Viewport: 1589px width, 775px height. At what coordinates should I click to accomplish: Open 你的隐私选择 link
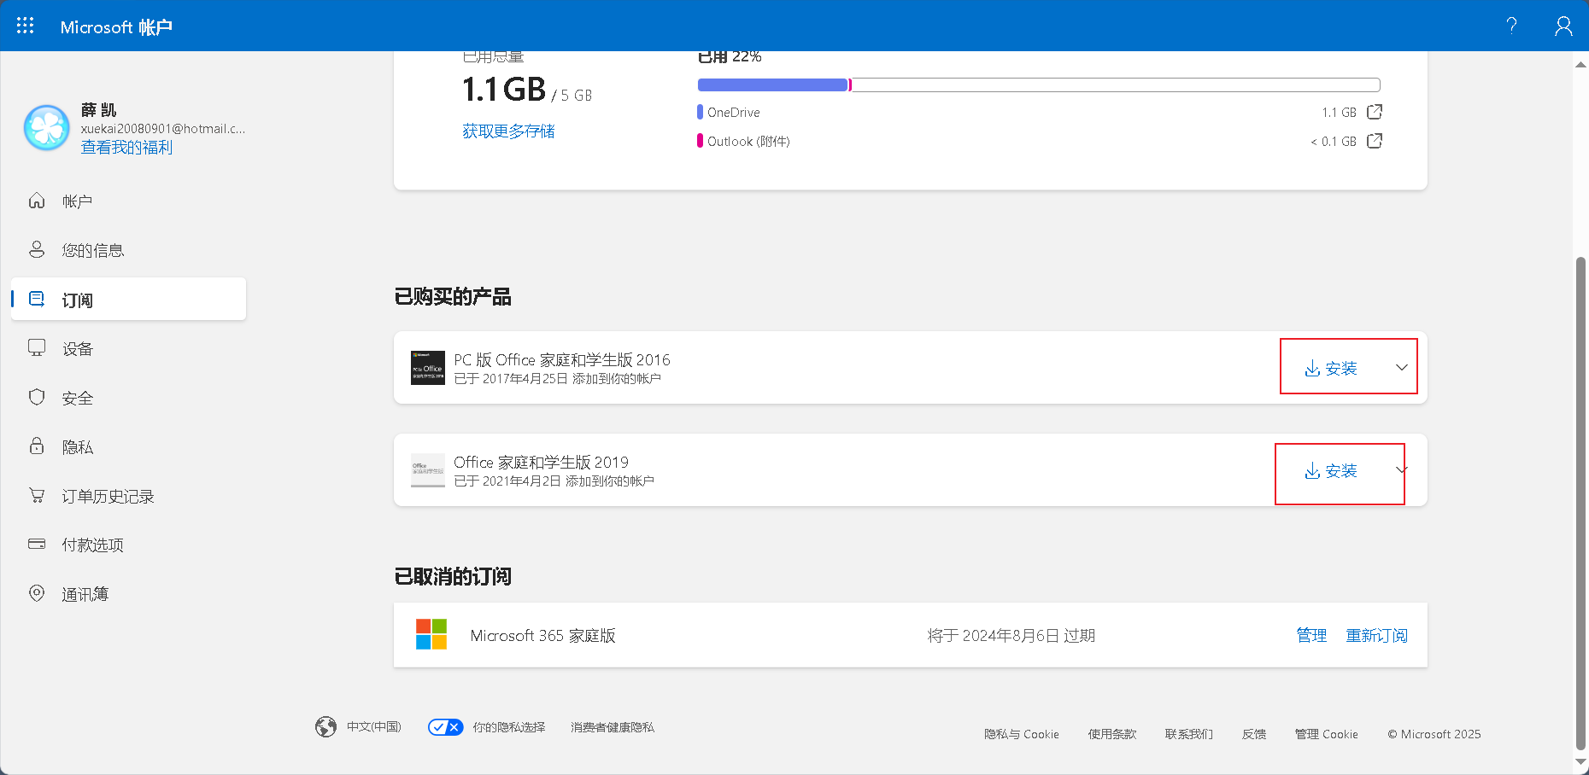click(509, 726)
